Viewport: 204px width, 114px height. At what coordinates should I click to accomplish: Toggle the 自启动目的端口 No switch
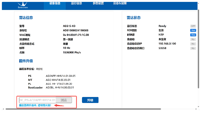click(x=193, y=48)
